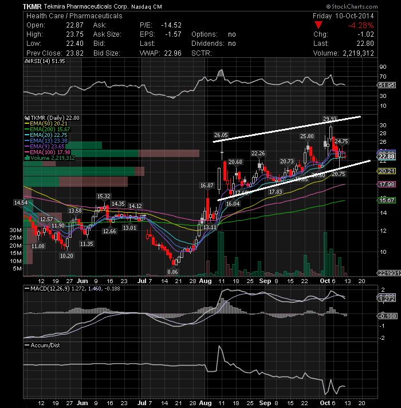The image size is (401, 408).
Task: Click the 14.54 price label at chart start
Action: tap(21, 202)
